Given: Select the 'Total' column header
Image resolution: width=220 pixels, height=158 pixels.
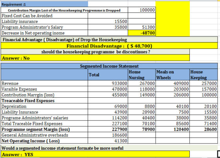Looking at the screenshot, I should click(108, 74).
